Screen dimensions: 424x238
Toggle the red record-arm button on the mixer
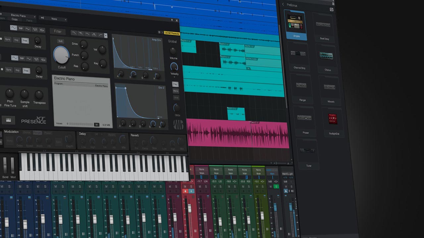coord(185,191)
